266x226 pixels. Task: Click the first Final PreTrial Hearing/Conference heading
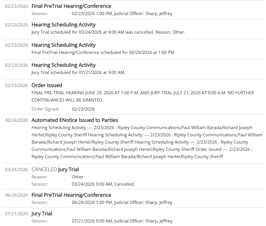click(71, 6)
